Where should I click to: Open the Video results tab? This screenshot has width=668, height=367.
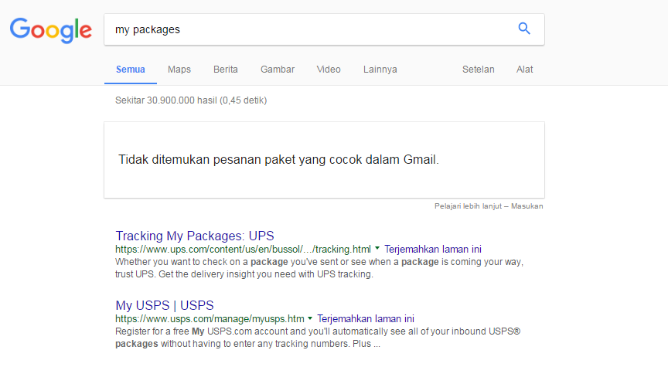pos(329,70)
